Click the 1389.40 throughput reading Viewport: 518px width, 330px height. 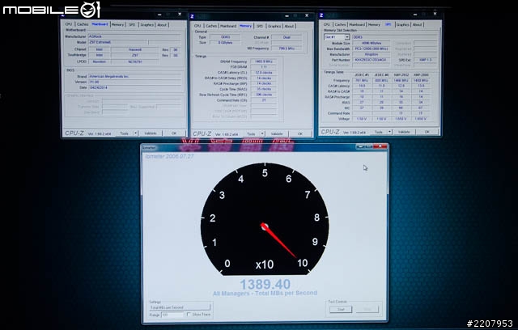pyautogui.click(x=265, y=285)
